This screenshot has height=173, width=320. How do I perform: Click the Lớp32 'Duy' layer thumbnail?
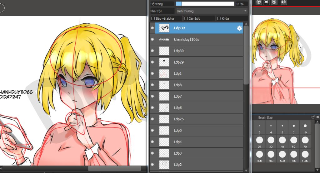click(x=164, y=28)
